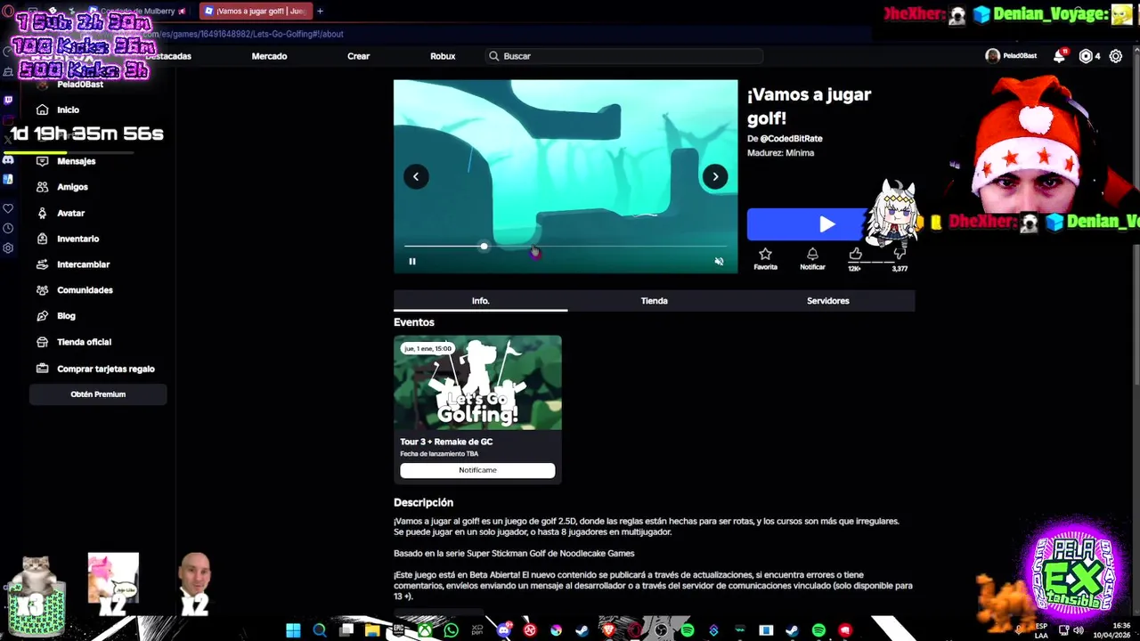Image resolution: width=1140 pixels, height=641 pixels.
Task: Open Mercado in the top navigation
Action: coord(269,56)
